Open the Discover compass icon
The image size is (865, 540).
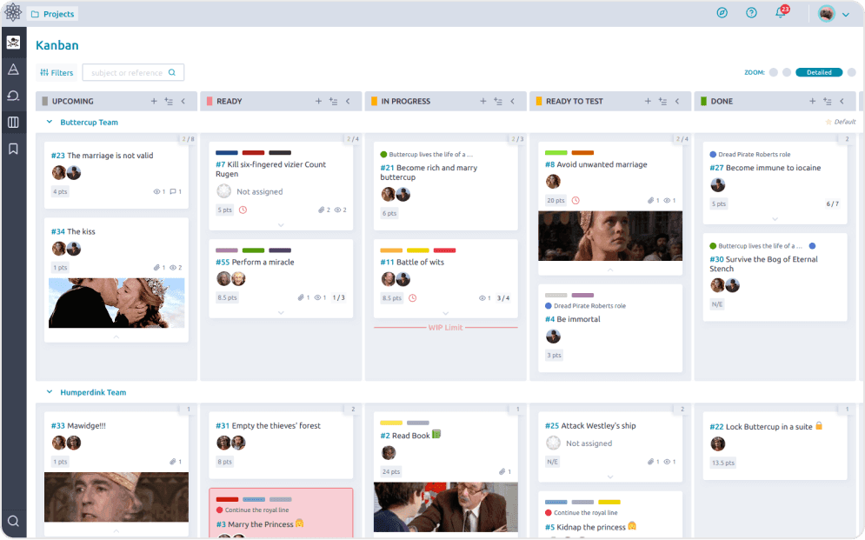[x=722, y=13]
